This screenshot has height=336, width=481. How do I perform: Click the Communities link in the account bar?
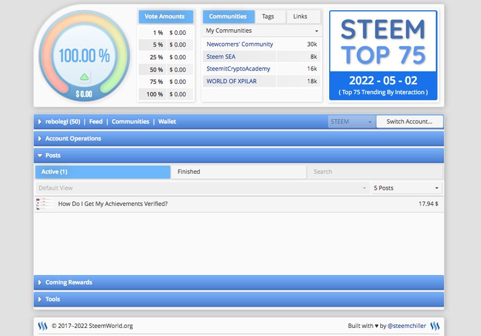(131, 122)
